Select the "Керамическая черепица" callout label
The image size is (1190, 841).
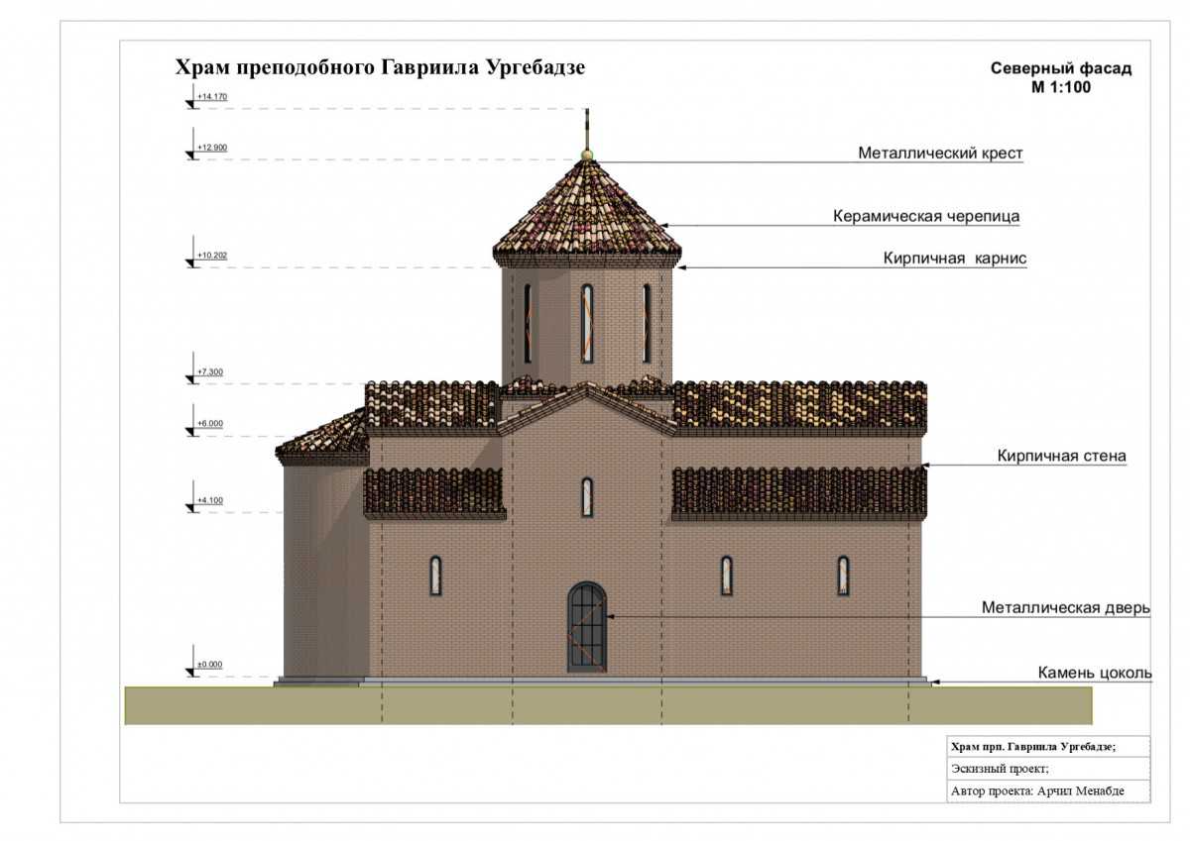click(926, 216)
